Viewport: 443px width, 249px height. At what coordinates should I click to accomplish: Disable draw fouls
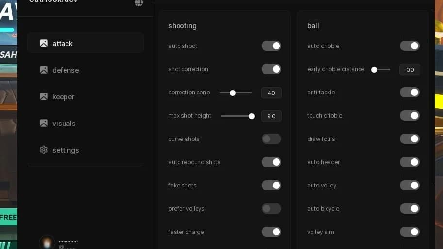[410, 139]
